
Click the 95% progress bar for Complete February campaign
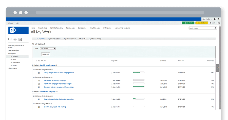pos(139,87)
